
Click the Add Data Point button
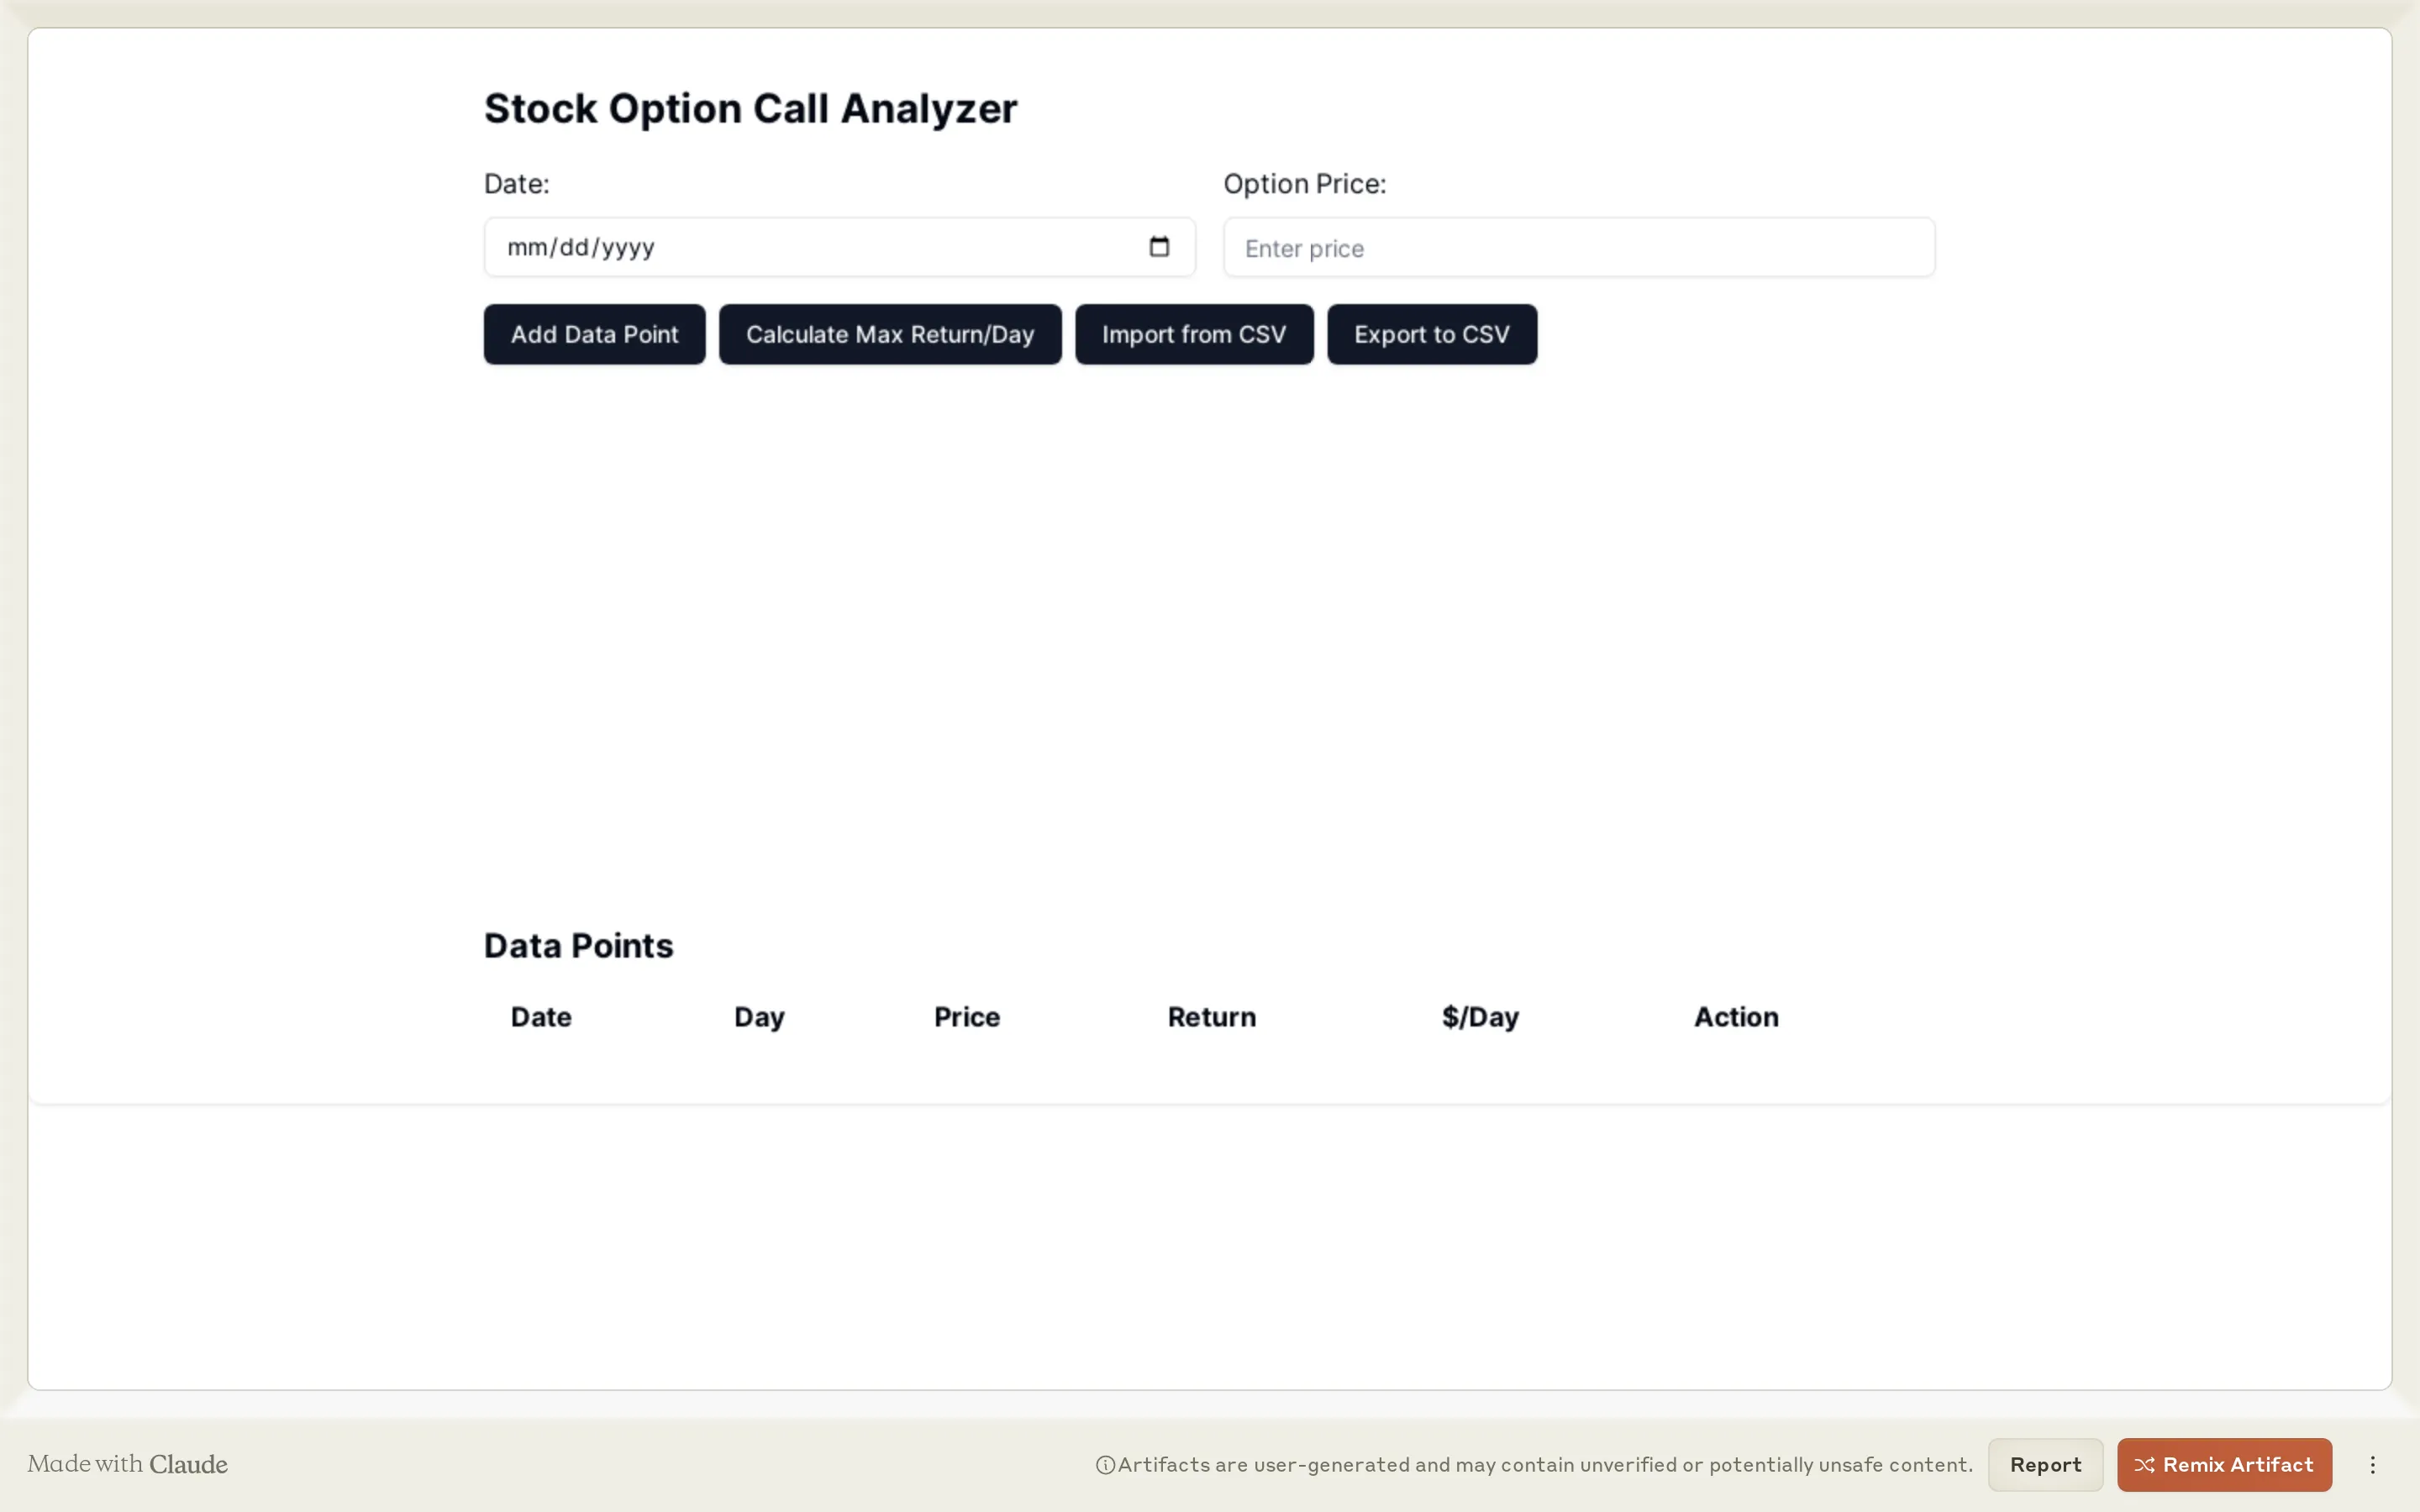click(594, 334)
